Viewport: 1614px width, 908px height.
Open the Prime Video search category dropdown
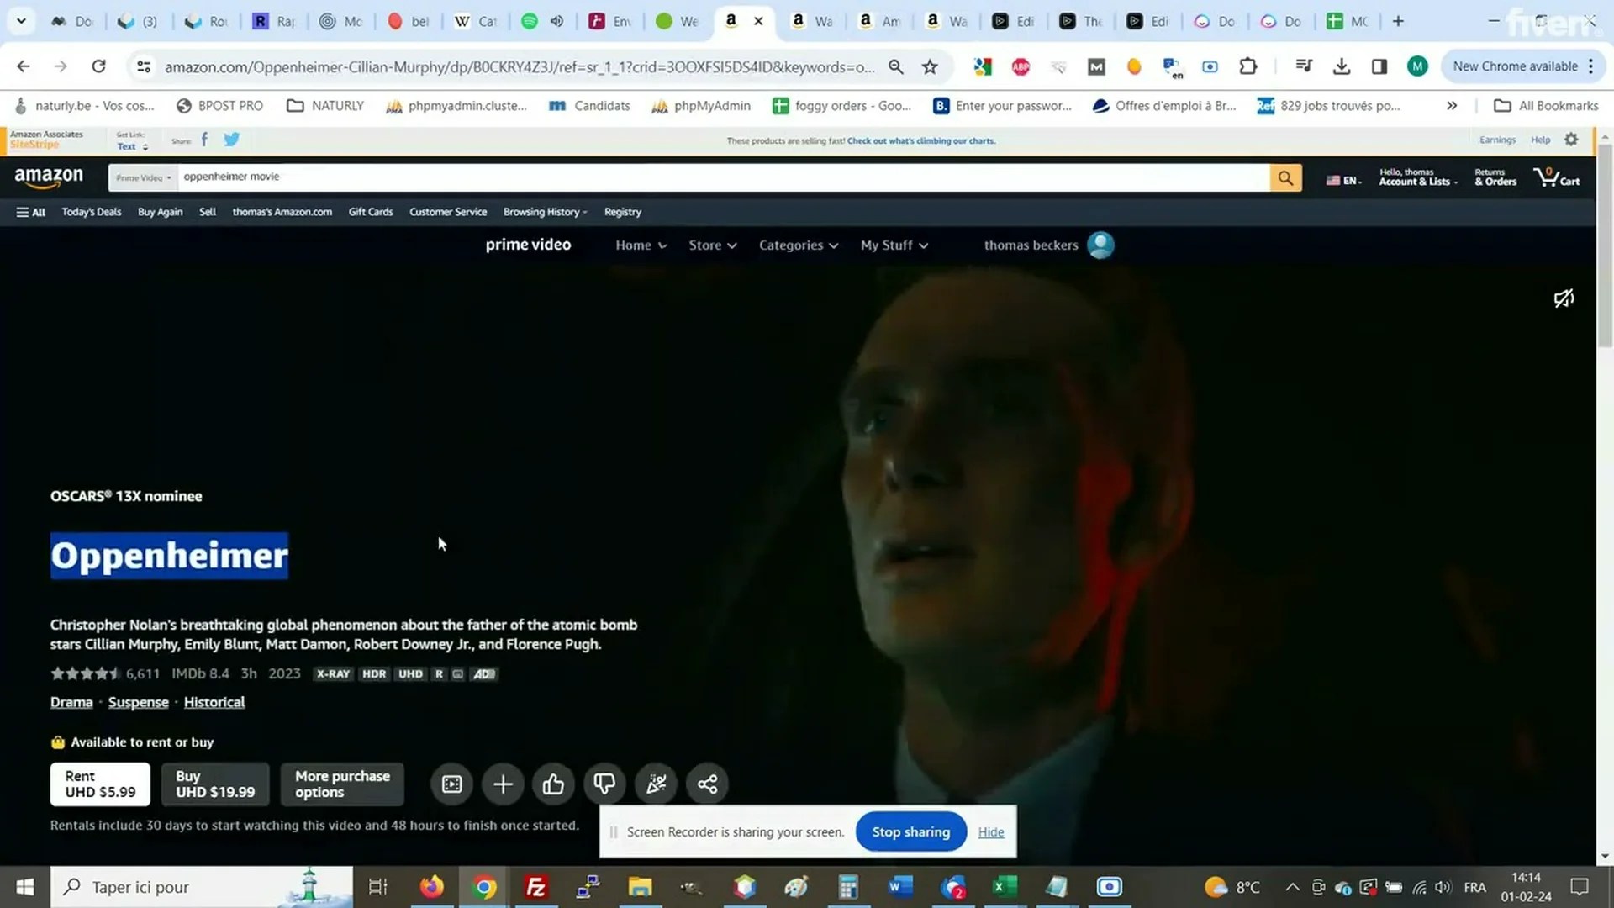(x=143, y=177)
